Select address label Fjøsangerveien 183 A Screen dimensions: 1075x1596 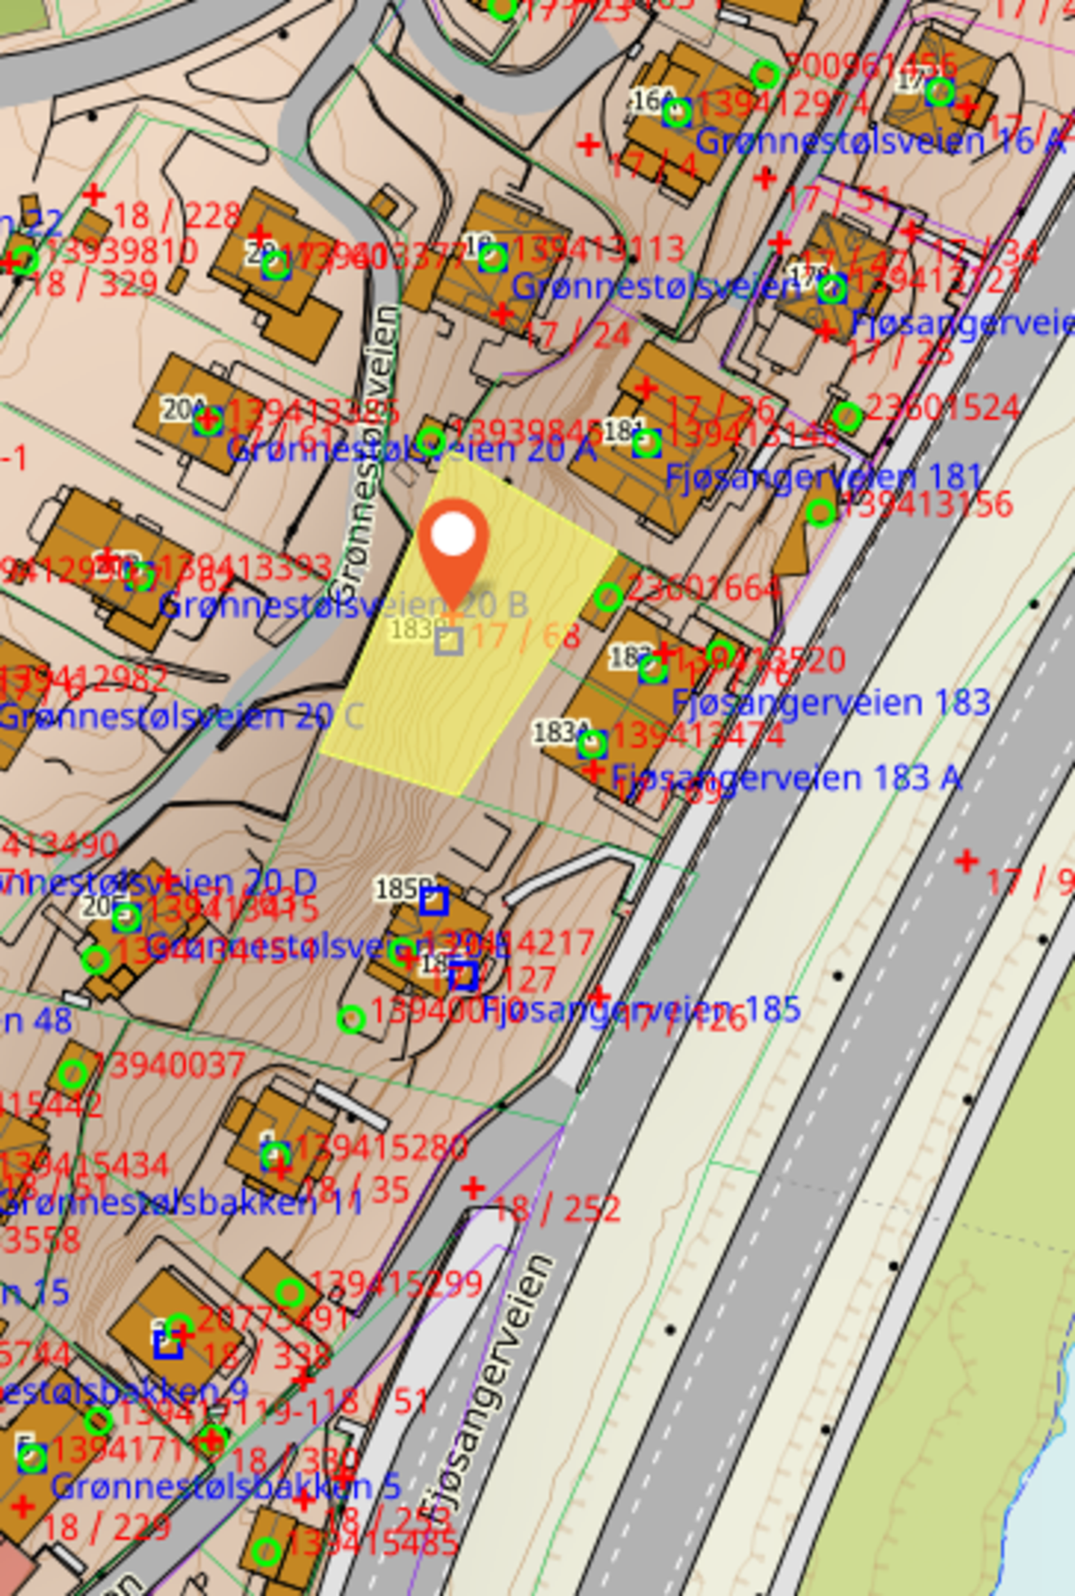(787, 778)
